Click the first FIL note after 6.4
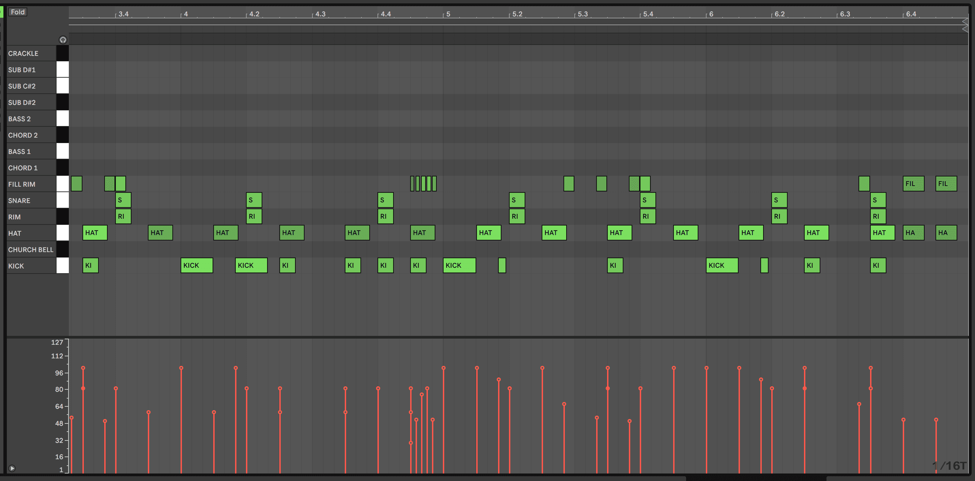Viewport: 975px width, 481px height. coord(913,184)
